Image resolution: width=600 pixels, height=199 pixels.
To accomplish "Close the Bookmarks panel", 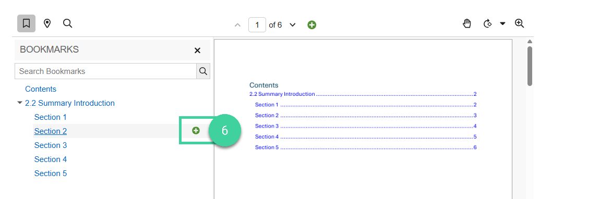I will pyautogui.click(x=197, y=51).
